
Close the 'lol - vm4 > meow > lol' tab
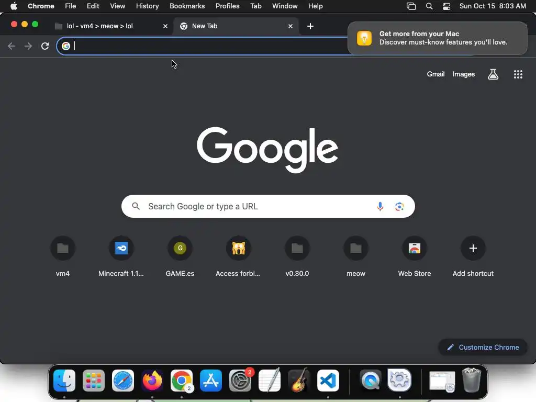click(x=165, y=26)
